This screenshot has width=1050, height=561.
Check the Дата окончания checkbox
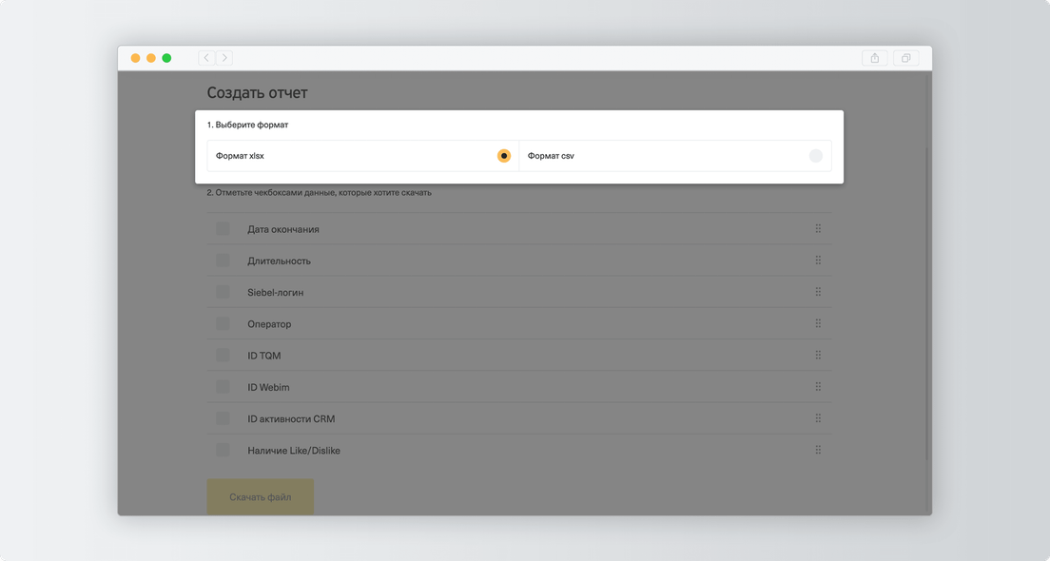point(223,229)
